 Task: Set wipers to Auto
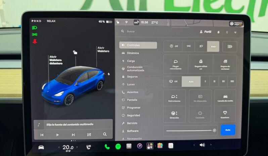coord(191,82)
